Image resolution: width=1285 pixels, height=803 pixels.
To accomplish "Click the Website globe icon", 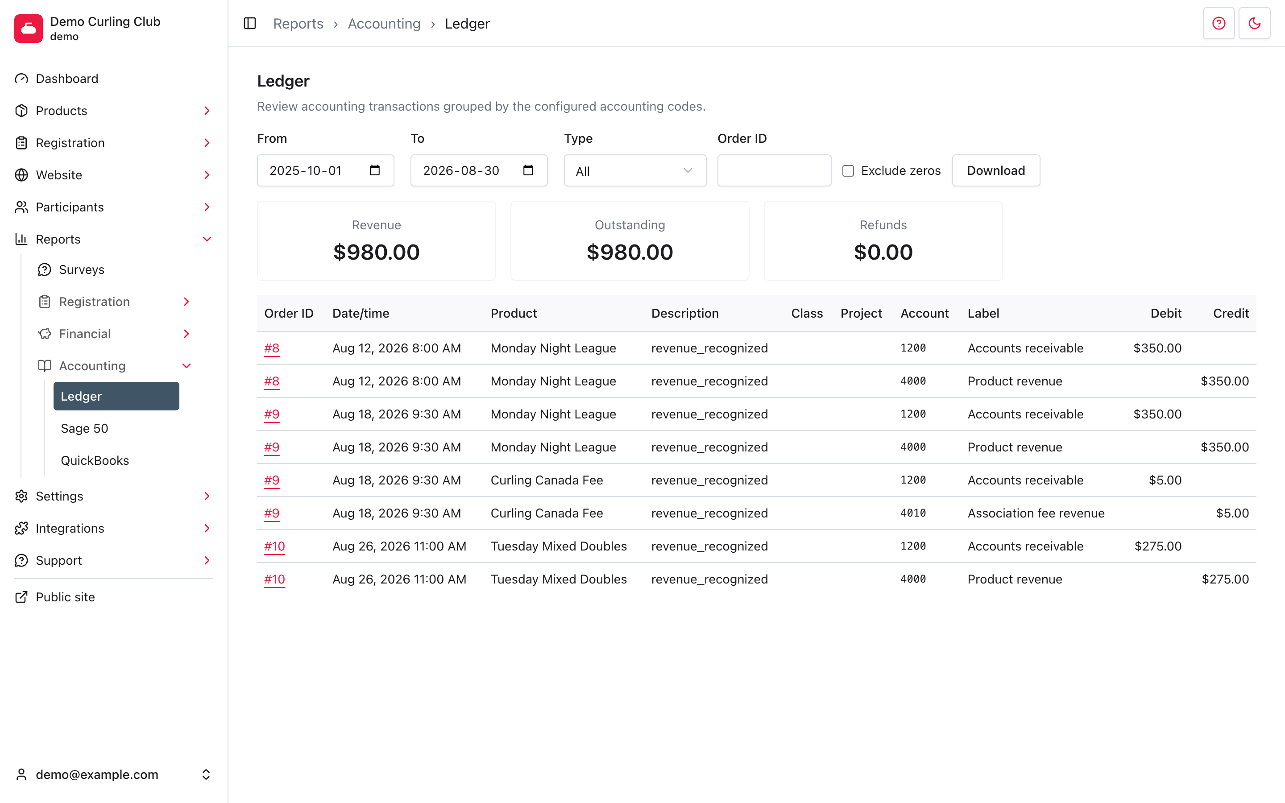I will click(x=21, y=175).
